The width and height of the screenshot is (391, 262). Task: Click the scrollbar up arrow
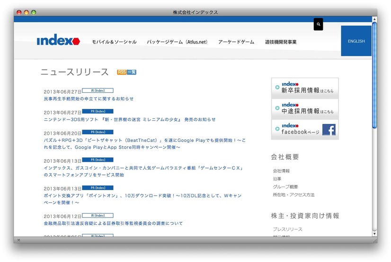[374, 19]
